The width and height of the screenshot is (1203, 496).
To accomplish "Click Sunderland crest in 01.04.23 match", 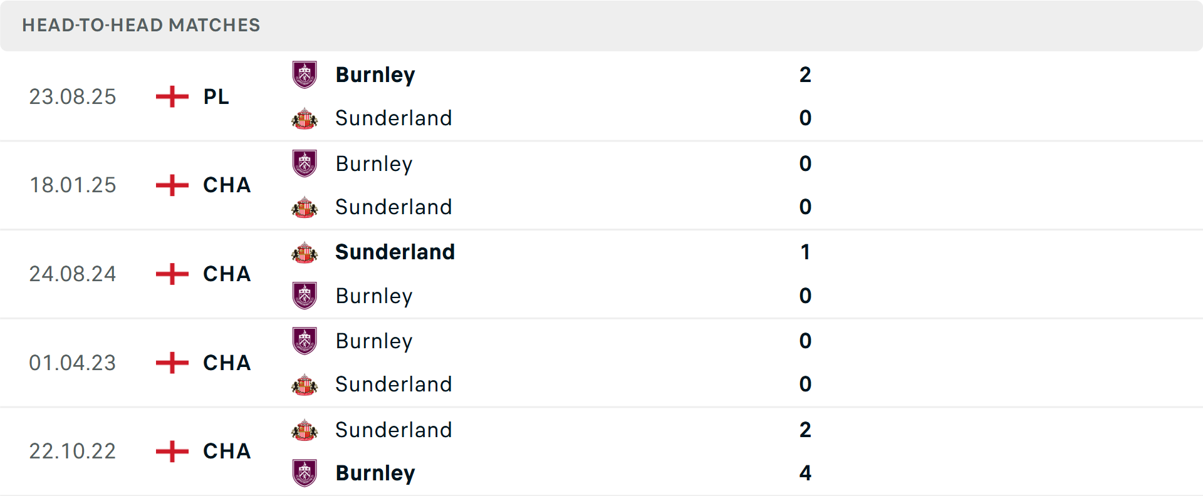I will coord(305,385).
